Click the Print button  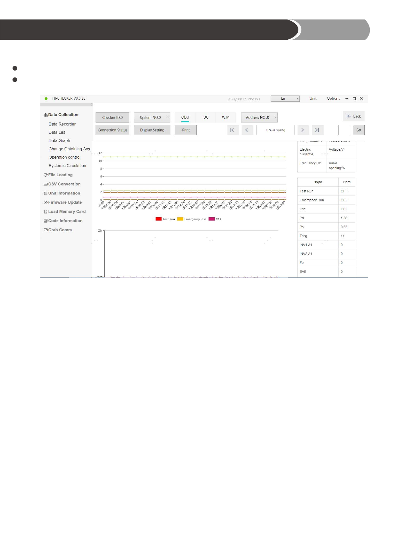click(x=186, y=130)
